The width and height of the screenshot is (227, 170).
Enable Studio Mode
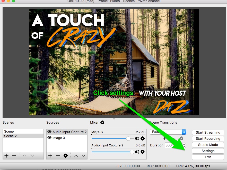208,145
